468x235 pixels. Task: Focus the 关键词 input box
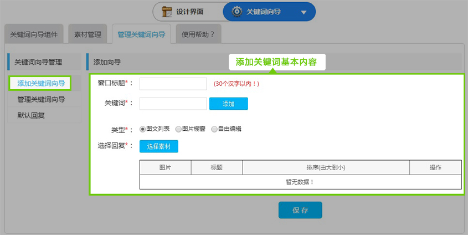tap(173, 104)
